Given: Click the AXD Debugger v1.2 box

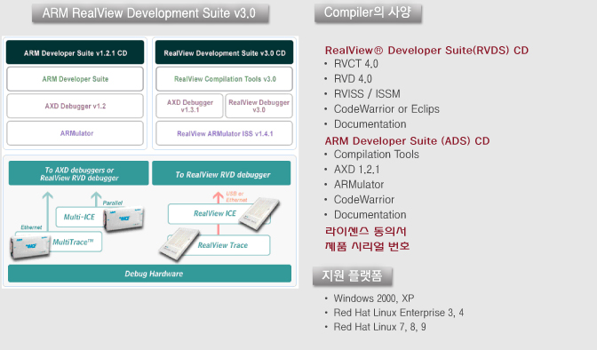Looking at the screenshot, I should [75, 106].
